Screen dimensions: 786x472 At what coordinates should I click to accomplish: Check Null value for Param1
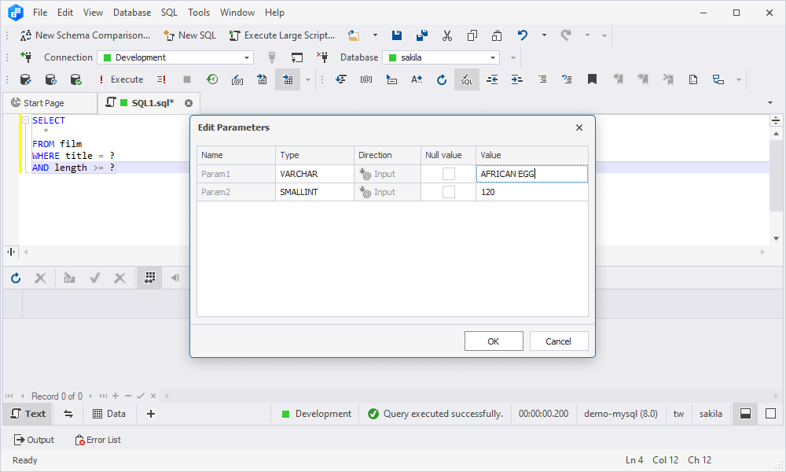(449, 174)
